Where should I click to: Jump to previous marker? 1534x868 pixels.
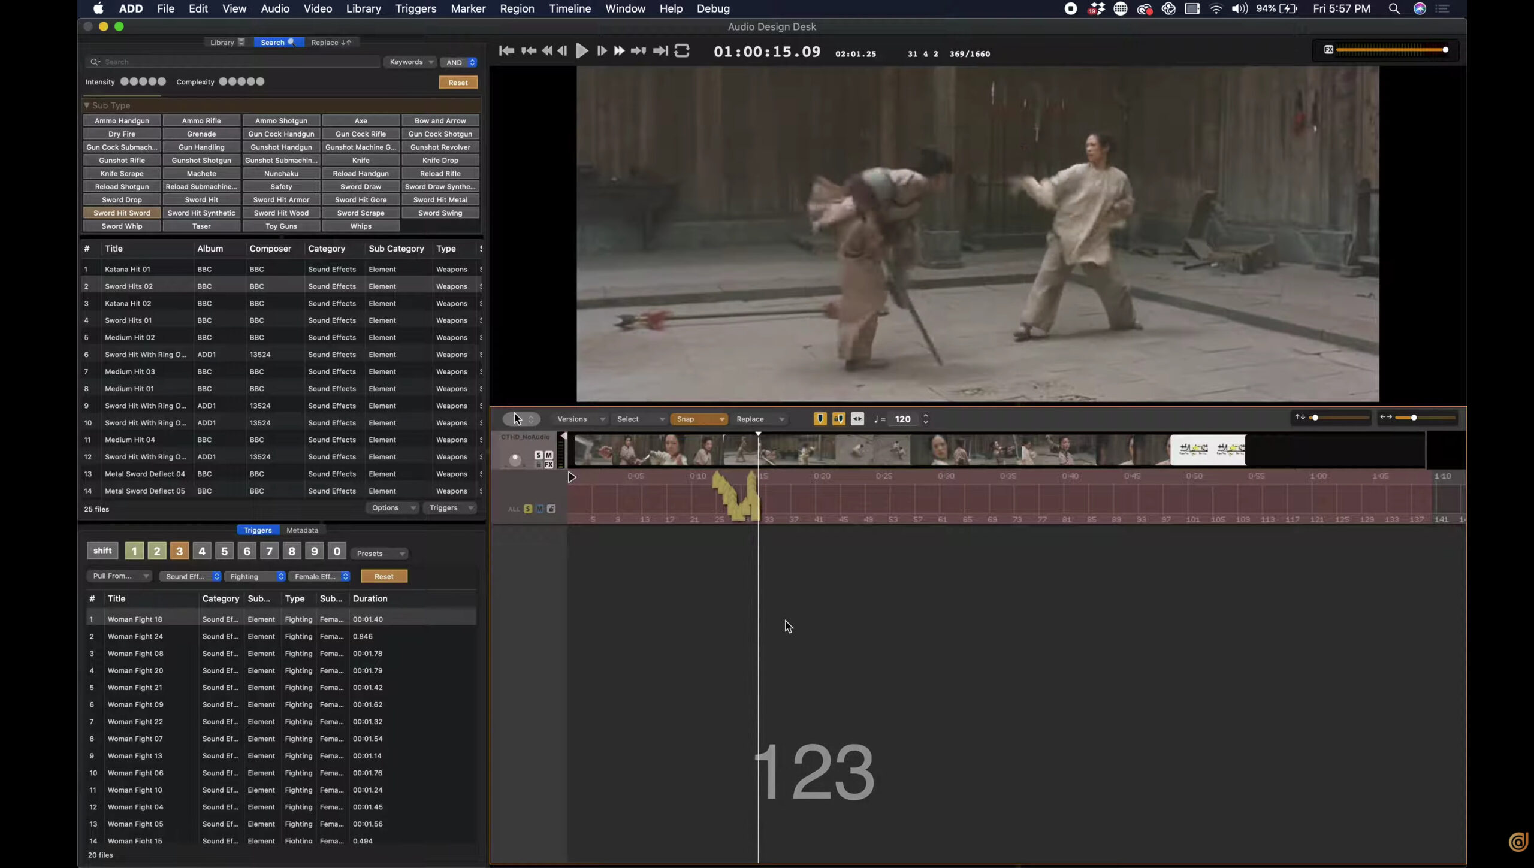pyautogui.click(x=529, y=51)
